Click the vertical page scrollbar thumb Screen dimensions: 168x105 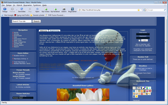166,42
